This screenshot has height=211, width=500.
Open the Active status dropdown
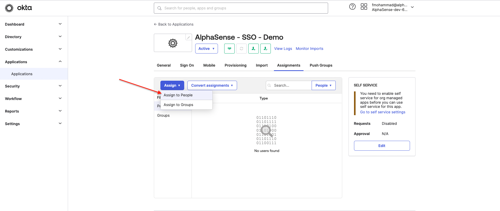[x=206, y=49]
